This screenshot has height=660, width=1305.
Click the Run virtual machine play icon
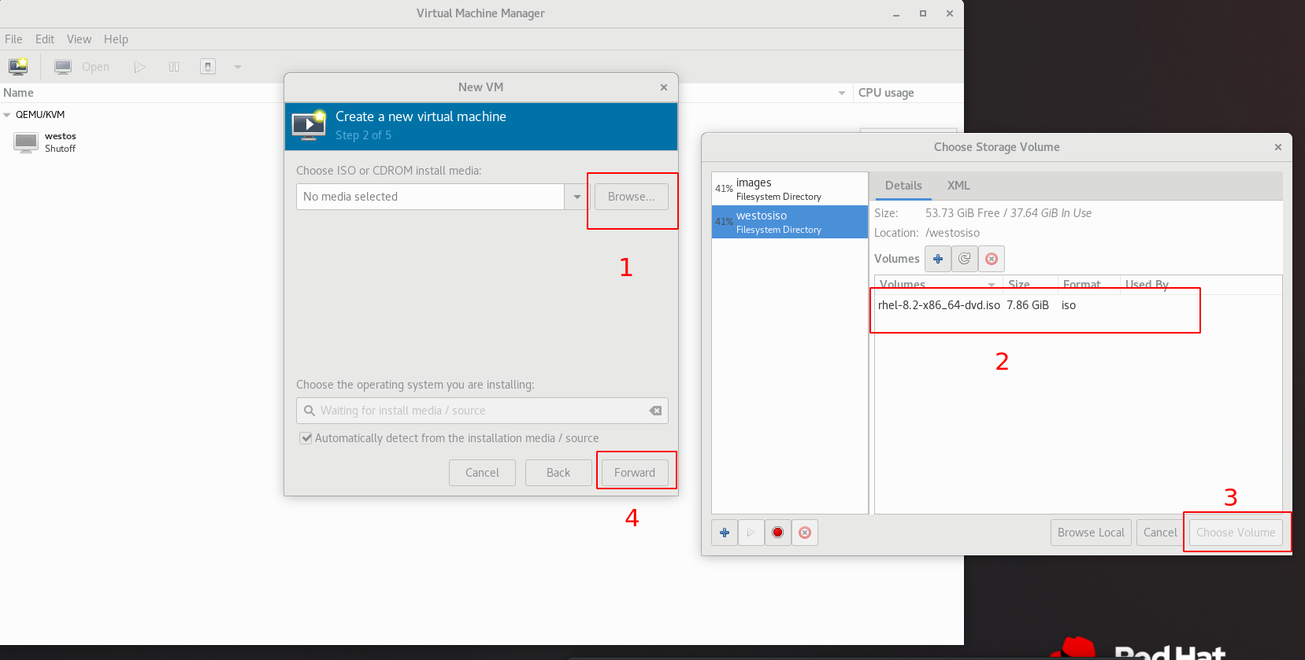(x=139, y=67)
